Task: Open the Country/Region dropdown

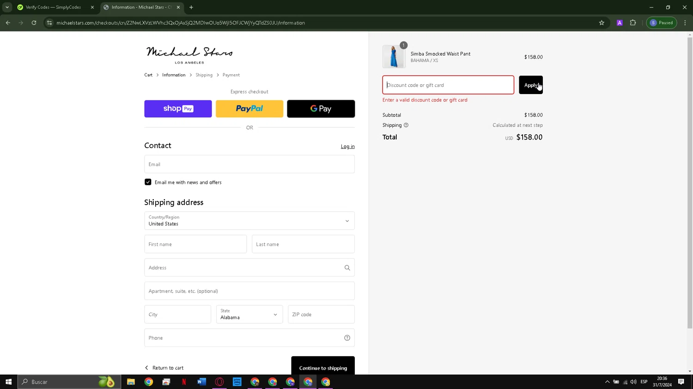Action: coord(249,221)
